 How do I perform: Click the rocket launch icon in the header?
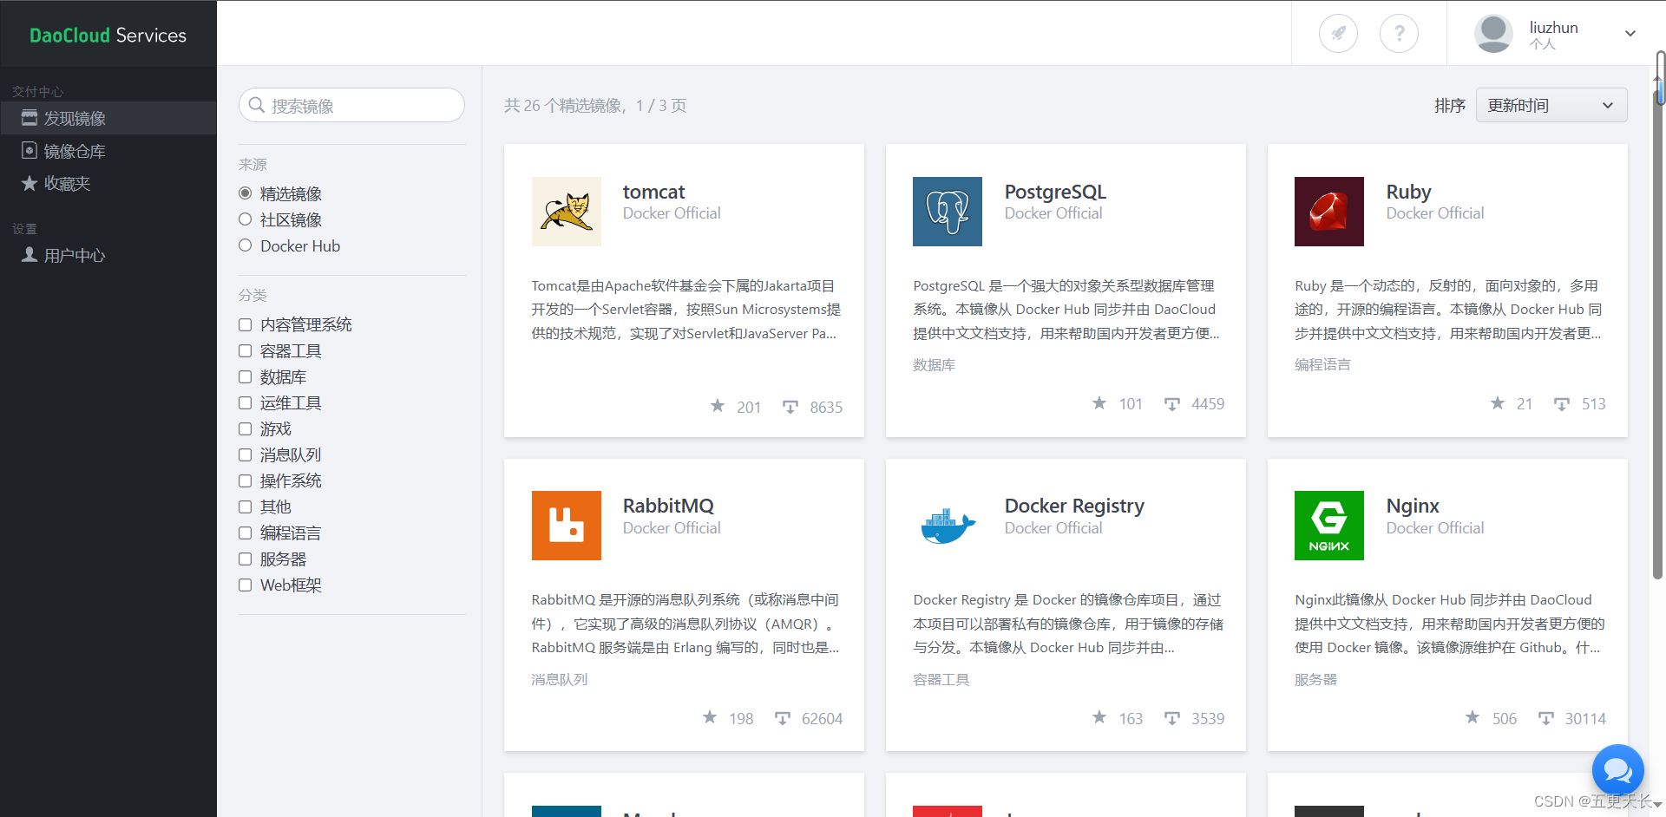click(1337, 33)
